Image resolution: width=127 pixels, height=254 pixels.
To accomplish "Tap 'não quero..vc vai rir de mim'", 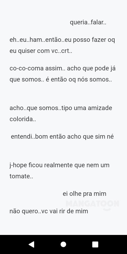I will [49, 211].
